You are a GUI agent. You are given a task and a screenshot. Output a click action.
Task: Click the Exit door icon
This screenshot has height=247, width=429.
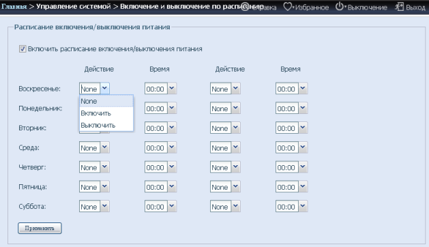(x=399, y=7)
